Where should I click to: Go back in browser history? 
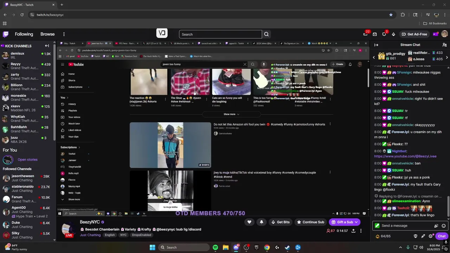click(x=5, y=15)
